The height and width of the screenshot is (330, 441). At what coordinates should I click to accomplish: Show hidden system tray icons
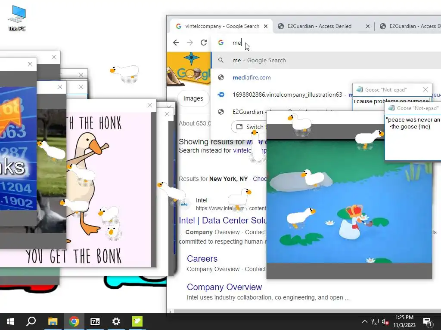point(364,321)
